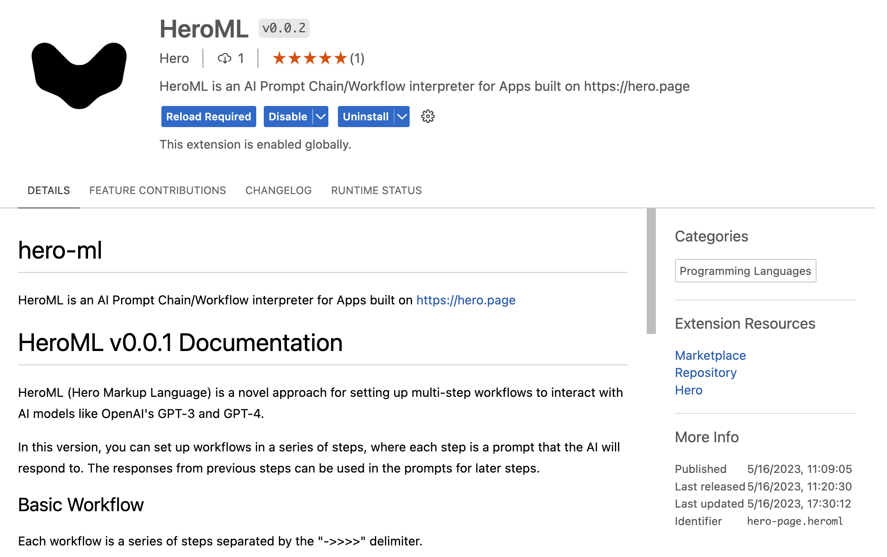Open the Changelog tab
The width and height of the screenshot is (887, 557).
point(278,190)
